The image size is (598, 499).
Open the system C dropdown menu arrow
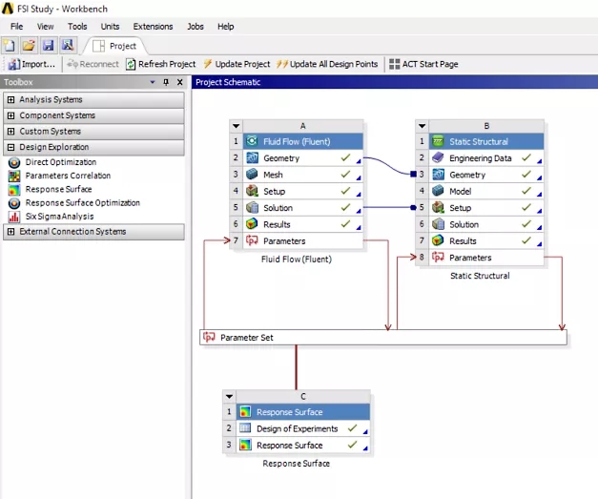click(229, 396)
